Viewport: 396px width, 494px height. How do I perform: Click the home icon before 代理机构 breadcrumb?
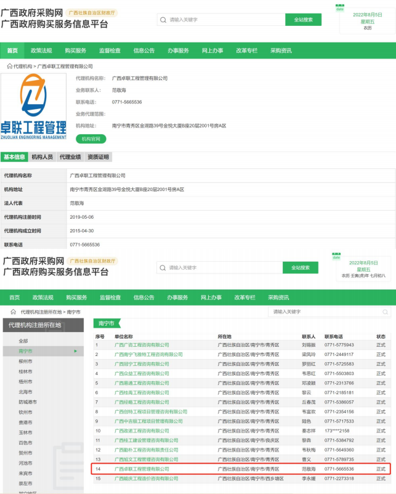click(10, 66)
